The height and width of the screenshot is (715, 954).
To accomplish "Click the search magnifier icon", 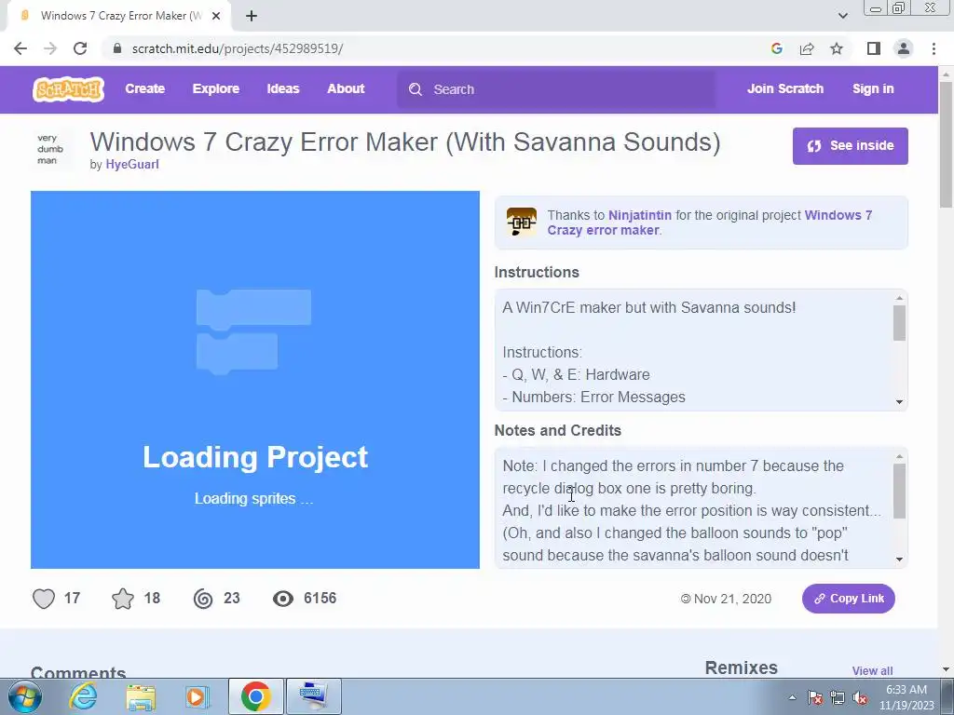I will [416, 89].
